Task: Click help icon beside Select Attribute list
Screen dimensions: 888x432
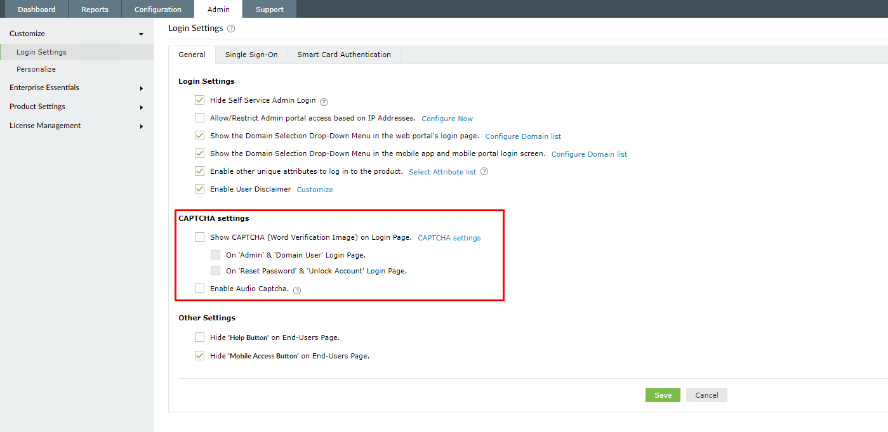Action: click(484, 171)
